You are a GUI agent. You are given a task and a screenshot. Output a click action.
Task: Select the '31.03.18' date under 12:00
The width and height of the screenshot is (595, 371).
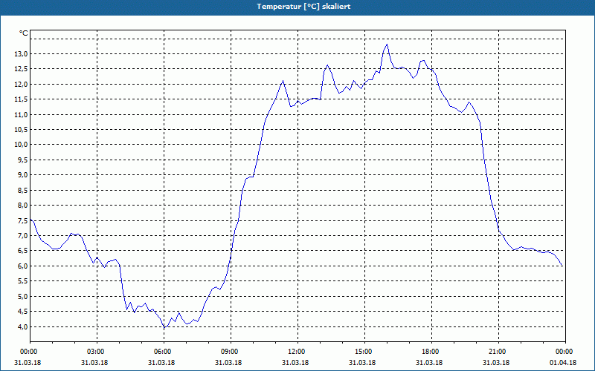295,363
